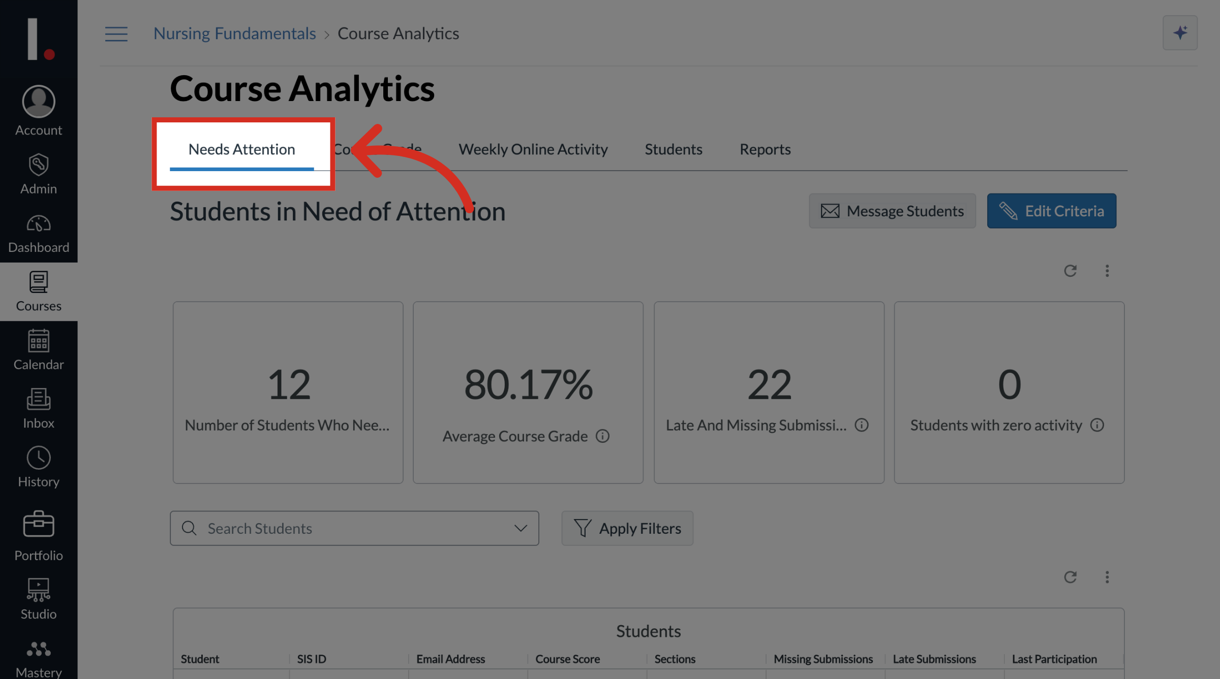Open the Mastery sidebar icon
1220x679 pixels.
pos(39,652)
